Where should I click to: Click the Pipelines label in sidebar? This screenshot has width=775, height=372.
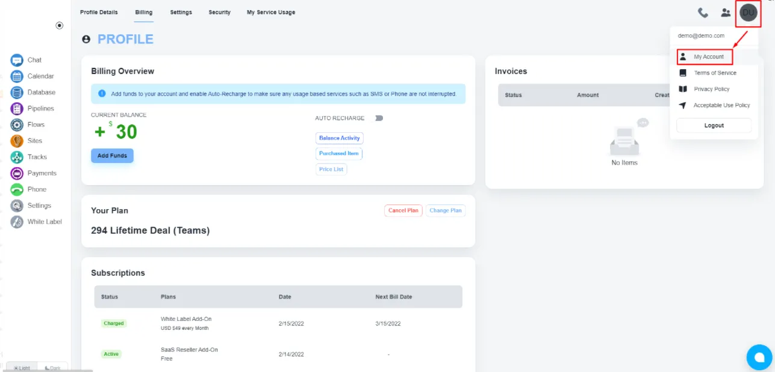(41, 109)
